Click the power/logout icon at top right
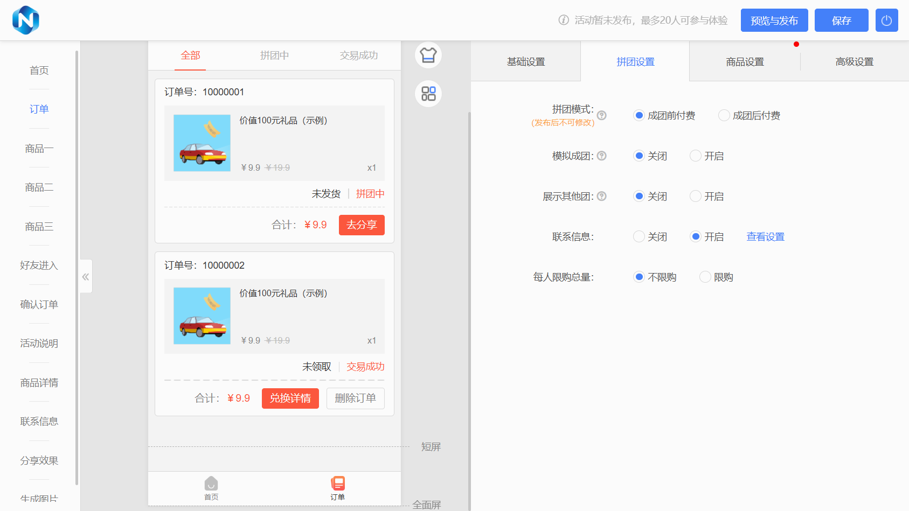This screenshot has width=909, height=511. point(886,20)
